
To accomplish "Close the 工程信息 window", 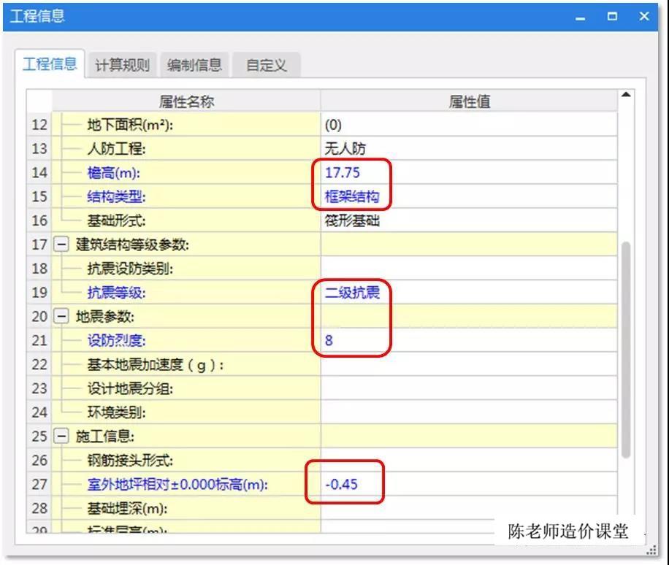I will click(x=644, y=17).
